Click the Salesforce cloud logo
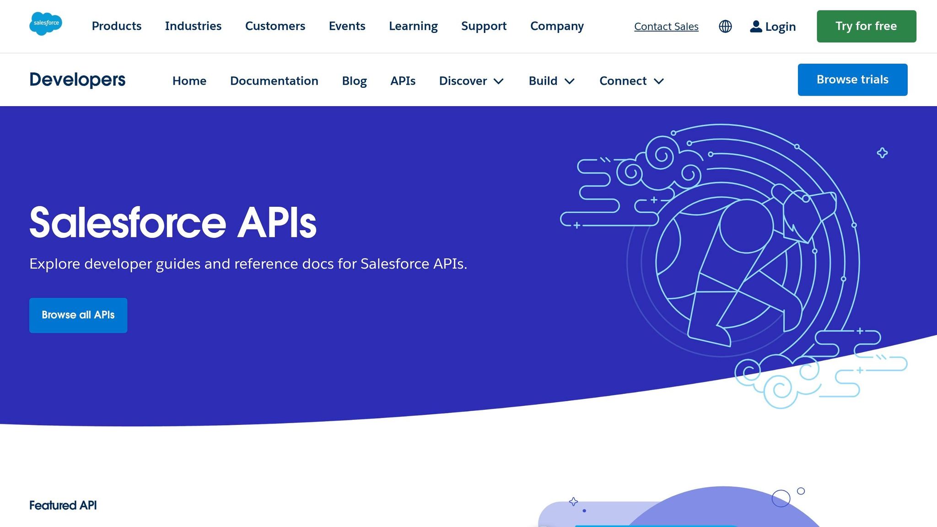The width and height of the screenshot is (937, 527). coord(46,24)
